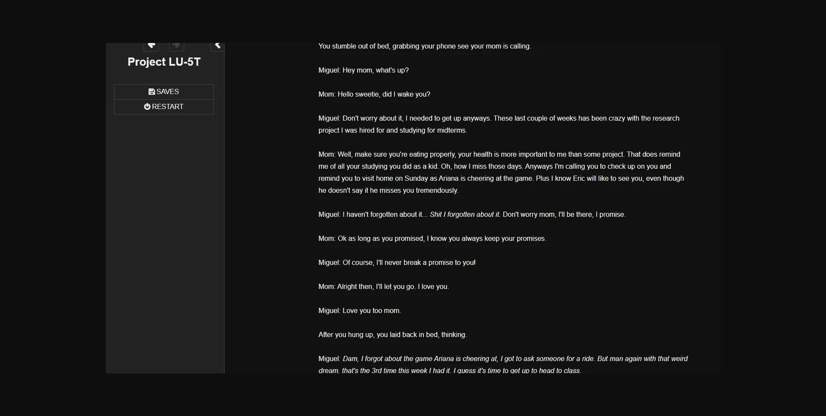The width and height of the screenshot is (826, 416).
Task: Select the left-pointing chevron above the story text
Action: 217,45
